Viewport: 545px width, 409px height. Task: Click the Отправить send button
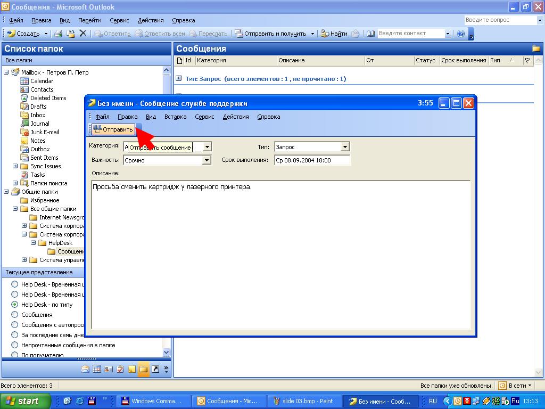point(113,129)
